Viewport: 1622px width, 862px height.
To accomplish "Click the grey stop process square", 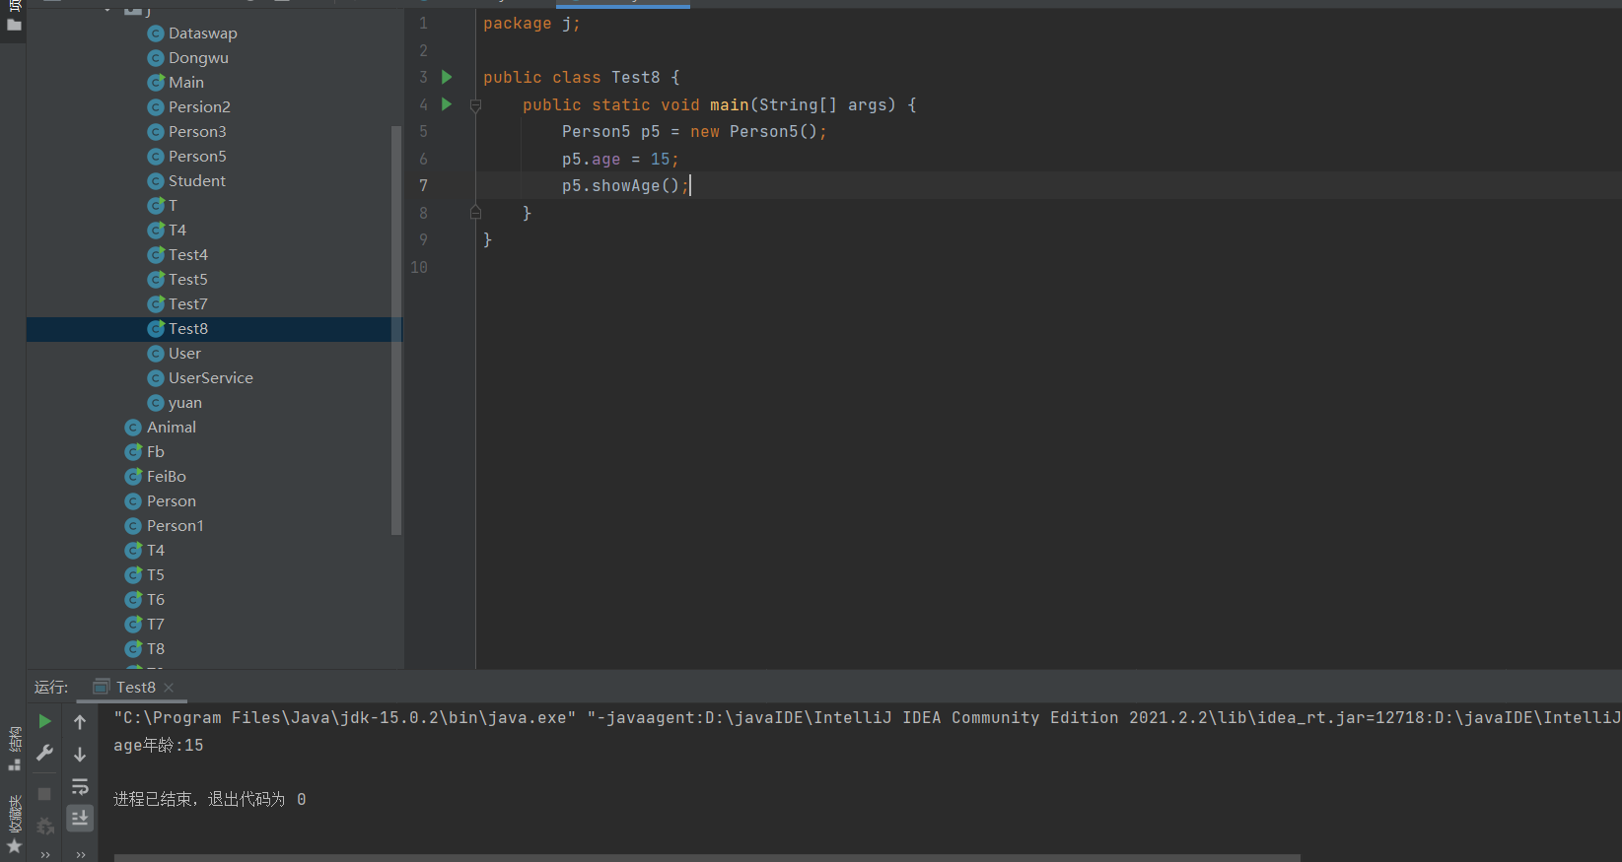I will (x=44, y=793).
